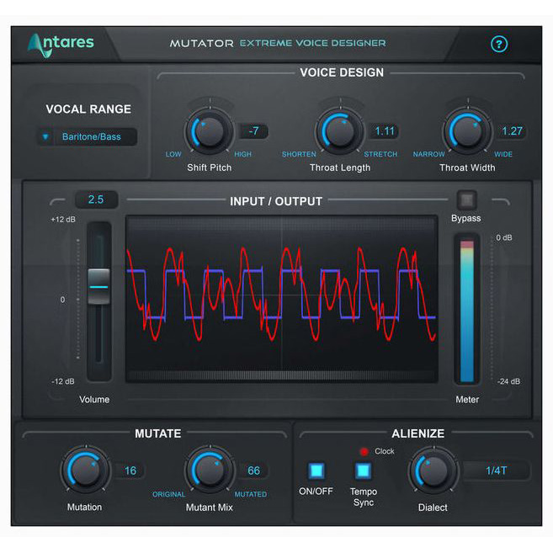Viewport: 553px width, 553px height.
Task: Click the red Clock indicator
Action: [x=364, y=451]
